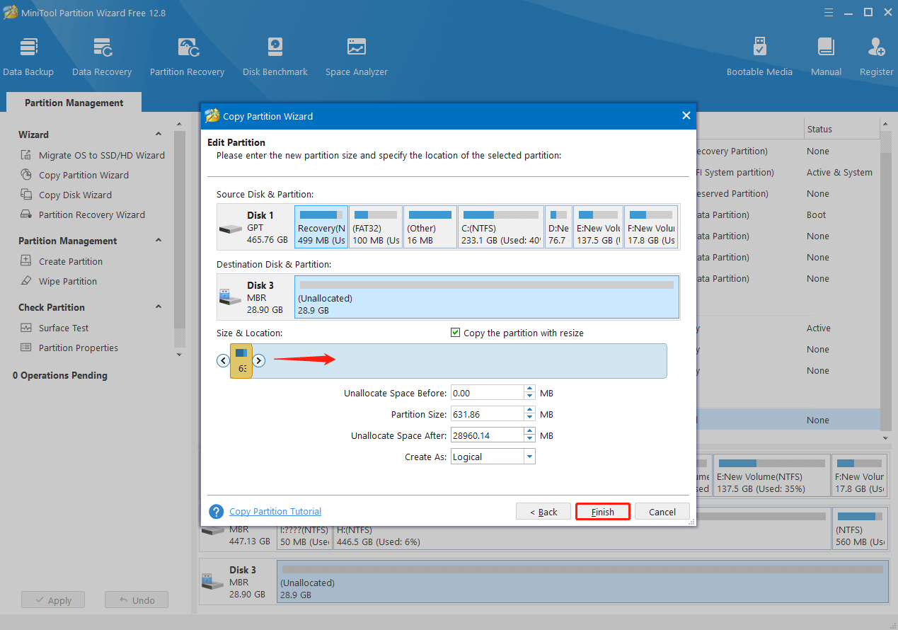The width and height of the screenshot is (898, 630).
Task: Select the Disk 1 source disk icon
Action: [230, 228]
